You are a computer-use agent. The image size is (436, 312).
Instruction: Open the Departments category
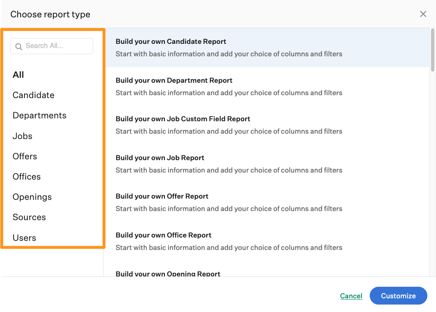[39, 115]
